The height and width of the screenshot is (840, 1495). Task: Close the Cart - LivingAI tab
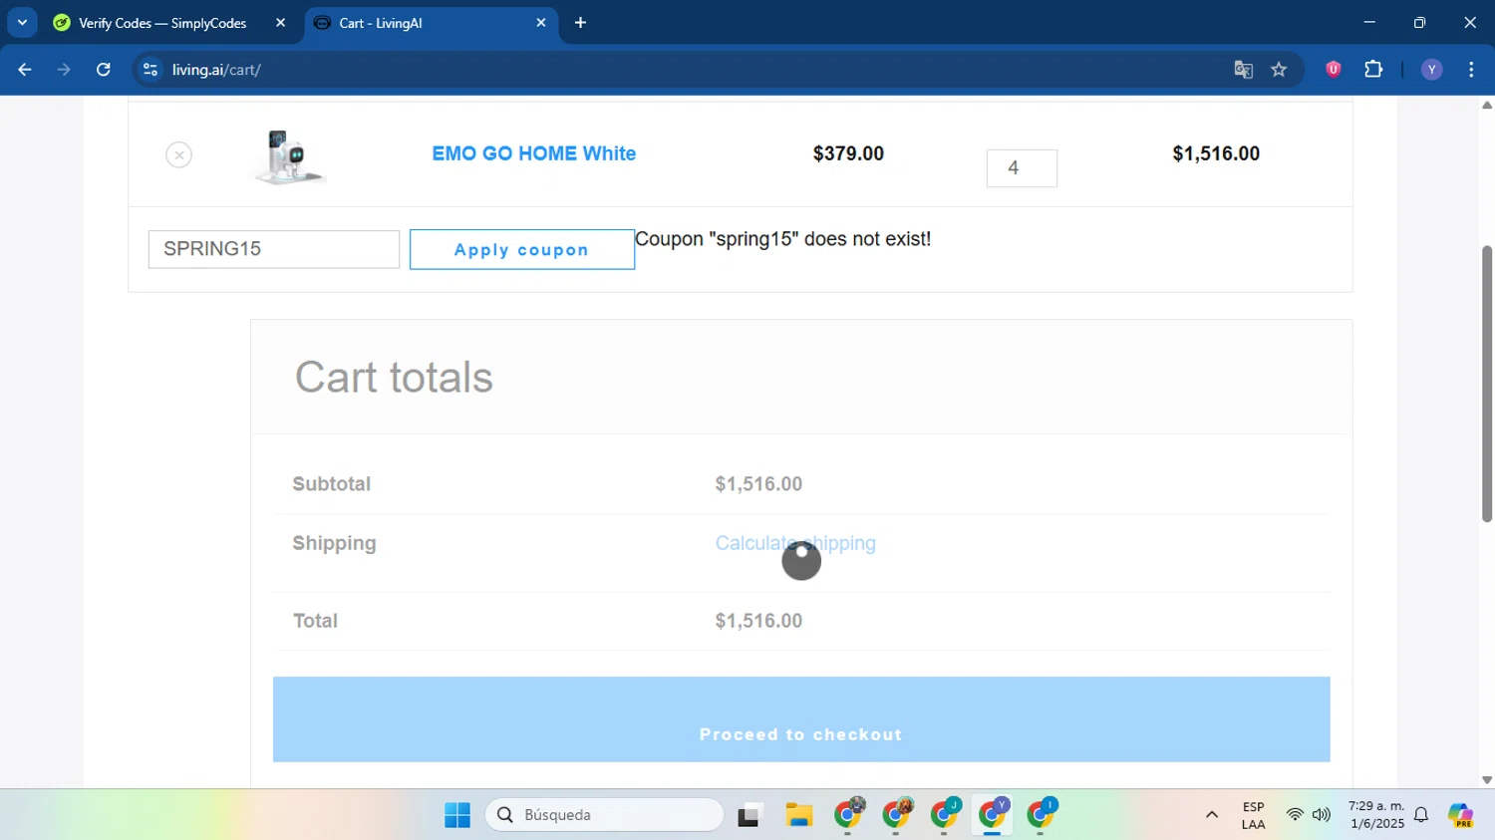click(541, 23)
